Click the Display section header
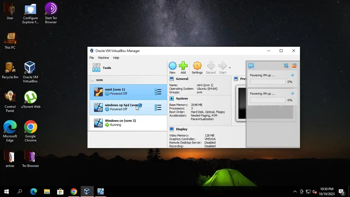This screenshot has width=350, height=197. pyautogui.click(x=182, y=129)
